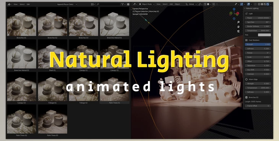Open the Append (Reuse Data) import dropdown

click(67, 4)
